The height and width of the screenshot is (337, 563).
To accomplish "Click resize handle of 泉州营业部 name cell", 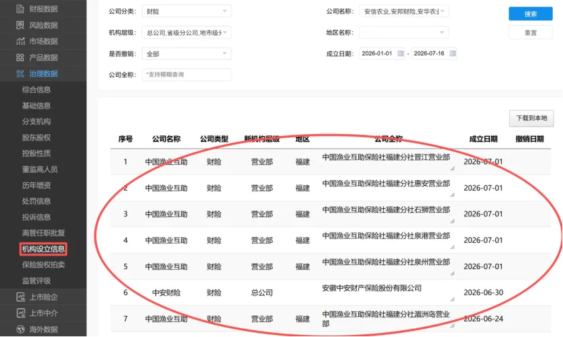I will [452, 273].
